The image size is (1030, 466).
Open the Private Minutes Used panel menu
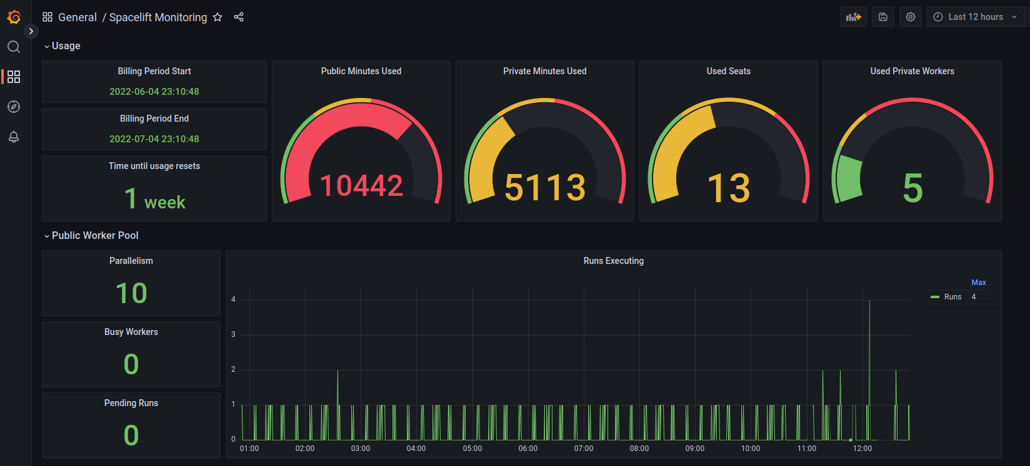click(545, 71)
